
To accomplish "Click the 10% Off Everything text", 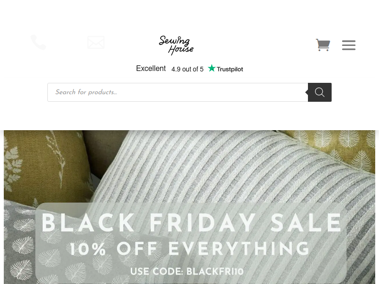I will coord(190,248).
